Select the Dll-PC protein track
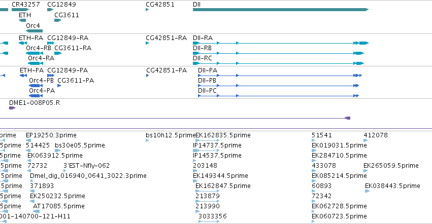432x224 pixels. (x=279, y=96)
